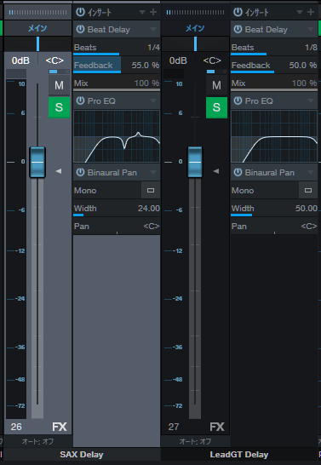Click Pan control in LeadGT Delay Binaural Pan
The width and height of the screenshot is (321, 465).
point(274,227)
